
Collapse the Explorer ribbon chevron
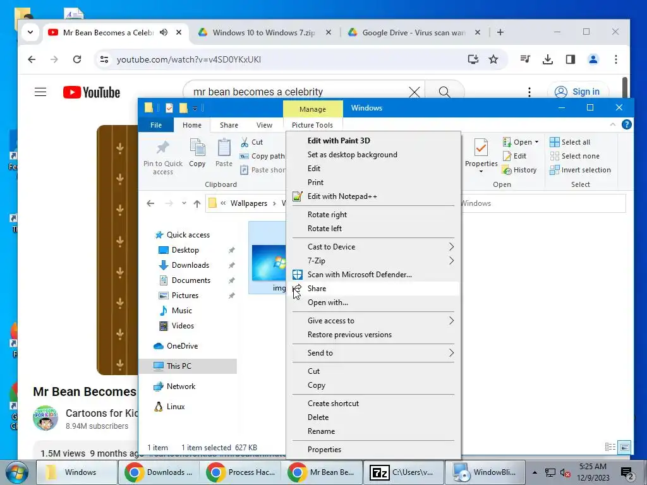612,124
